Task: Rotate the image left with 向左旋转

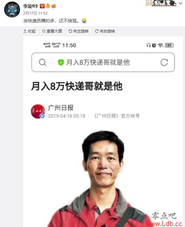Action: click(78, 31)
